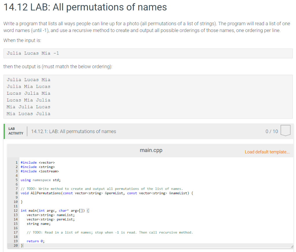Click the output line Mia Lucas Julia
The width and height of the screenshot is (296, 252).
[x=29, y=114]
